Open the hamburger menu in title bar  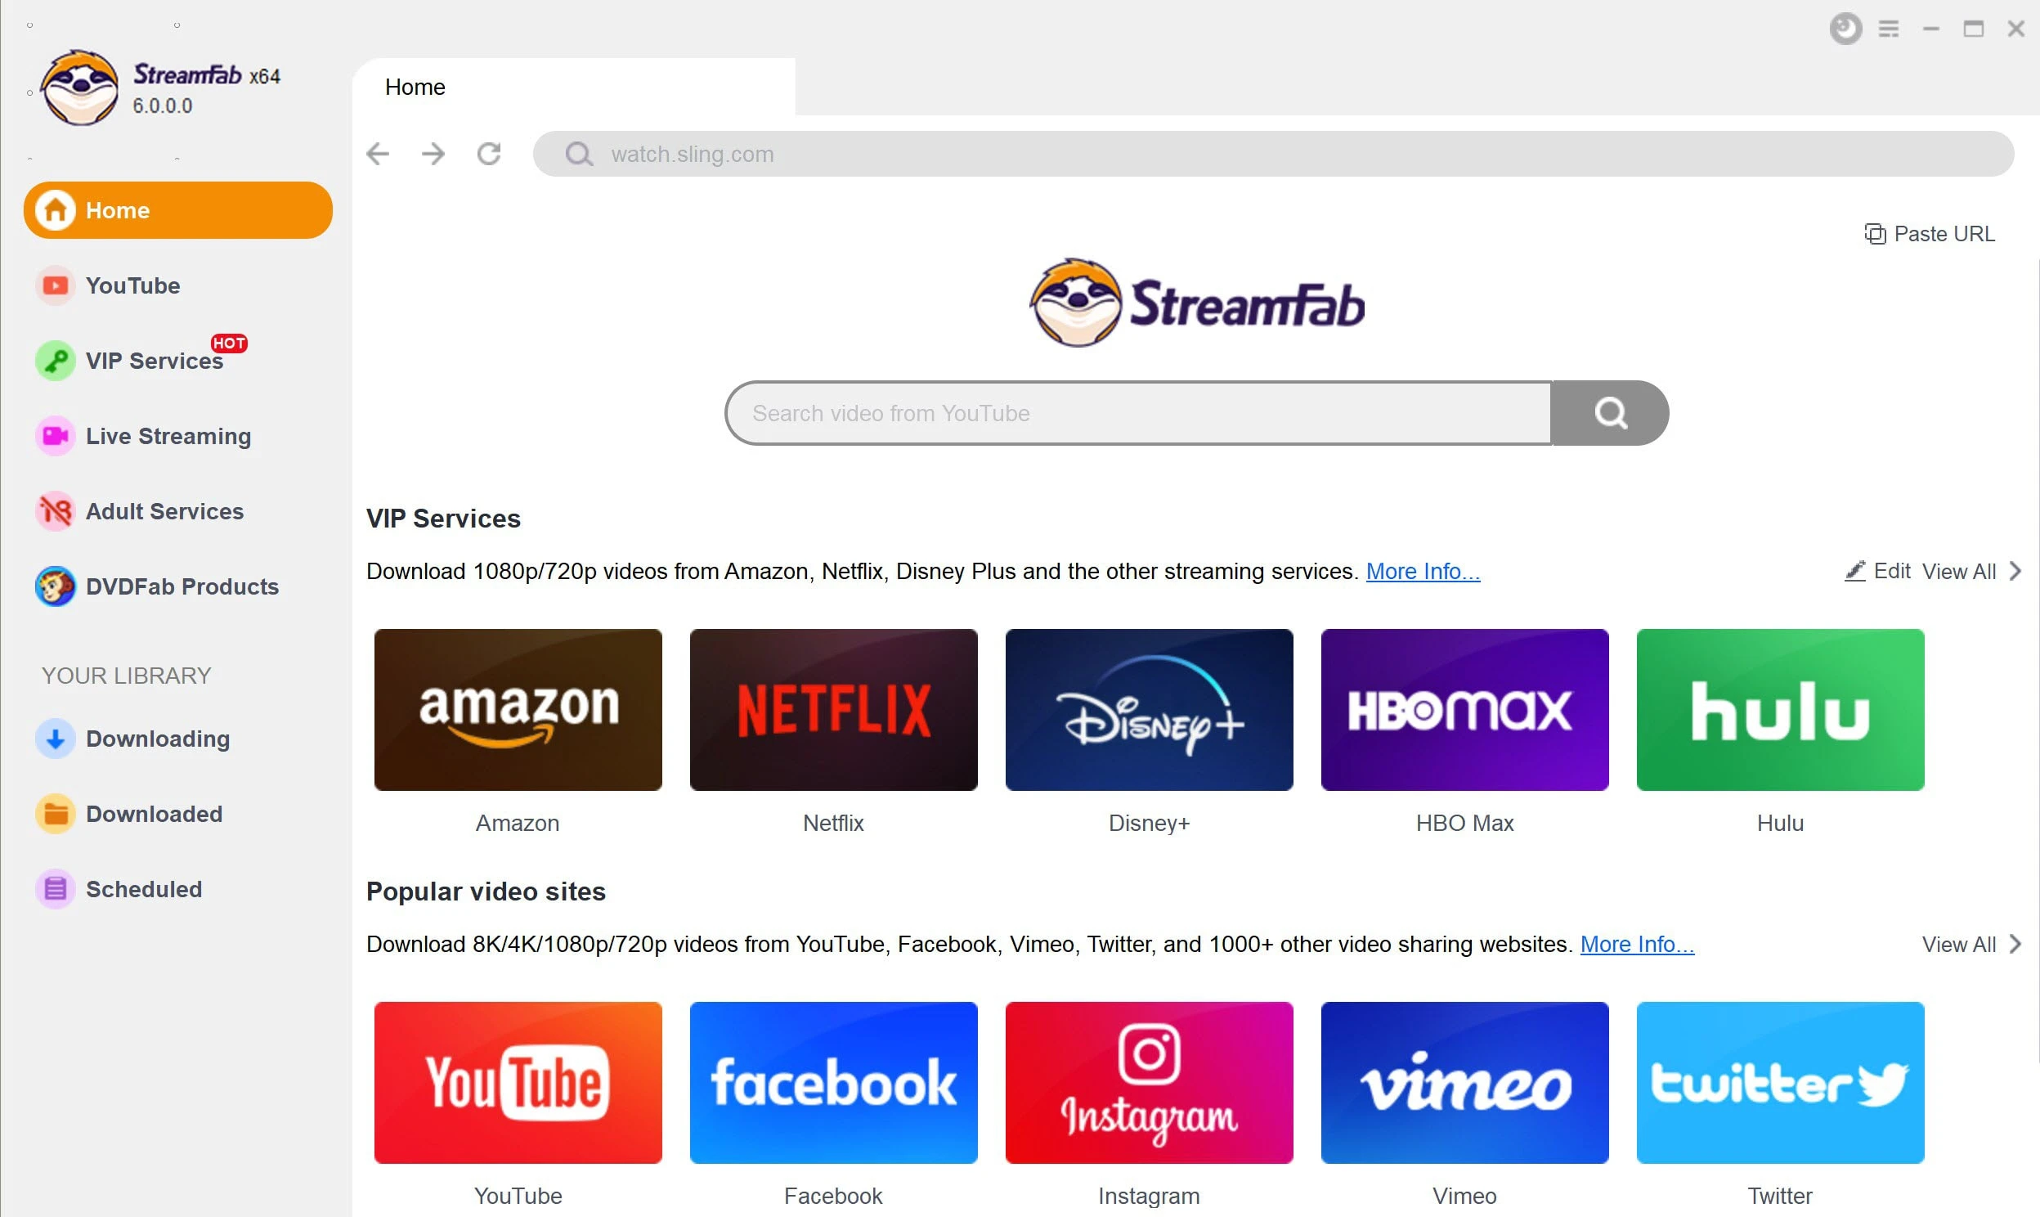click(x=1889, y=29)
